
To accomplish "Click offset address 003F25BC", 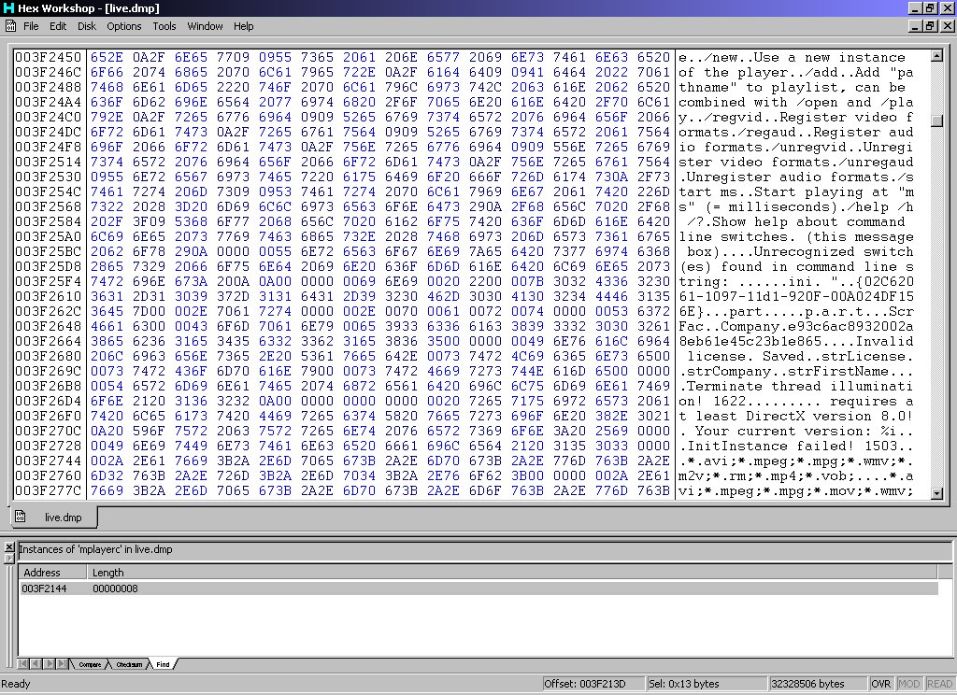I will click(x=49, y=251).
